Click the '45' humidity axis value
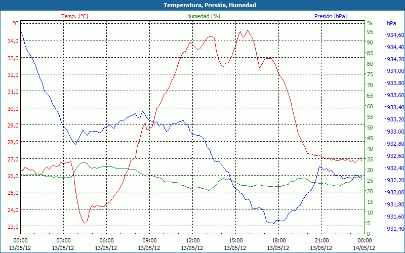405x253 pixels. click(370, 138)
